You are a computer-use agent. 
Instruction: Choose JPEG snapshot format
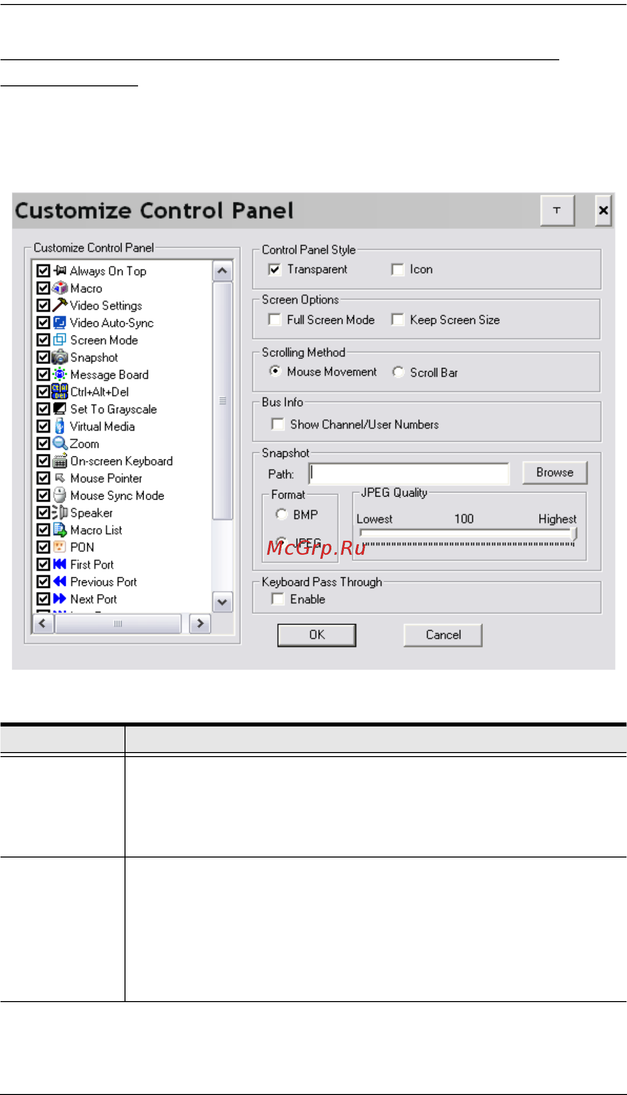[x=281, y=542]
